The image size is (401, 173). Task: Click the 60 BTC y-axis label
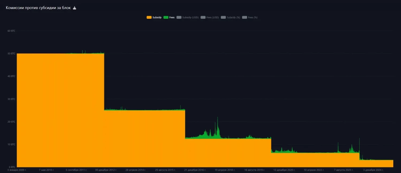[11, 31]
